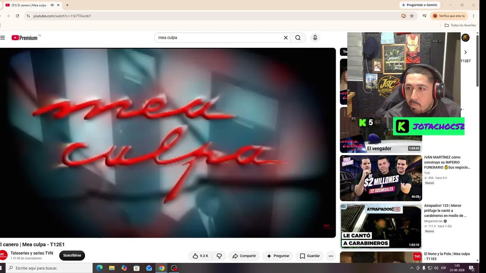Click the TVN channel avatar

tap(3, 256)
